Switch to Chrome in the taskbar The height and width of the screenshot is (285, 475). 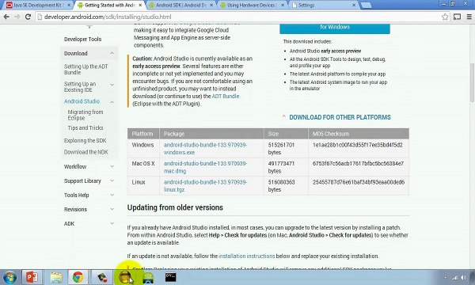tap(78, 277)
